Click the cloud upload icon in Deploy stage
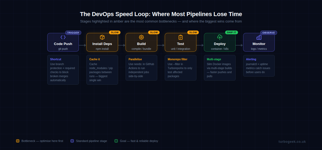Image resolution: width=322 pixels, height=150 pixels. [220, 37]
